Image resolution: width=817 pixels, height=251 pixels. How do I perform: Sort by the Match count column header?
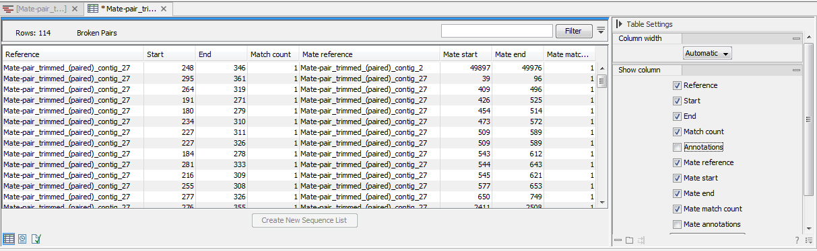[x=273, y=54]
